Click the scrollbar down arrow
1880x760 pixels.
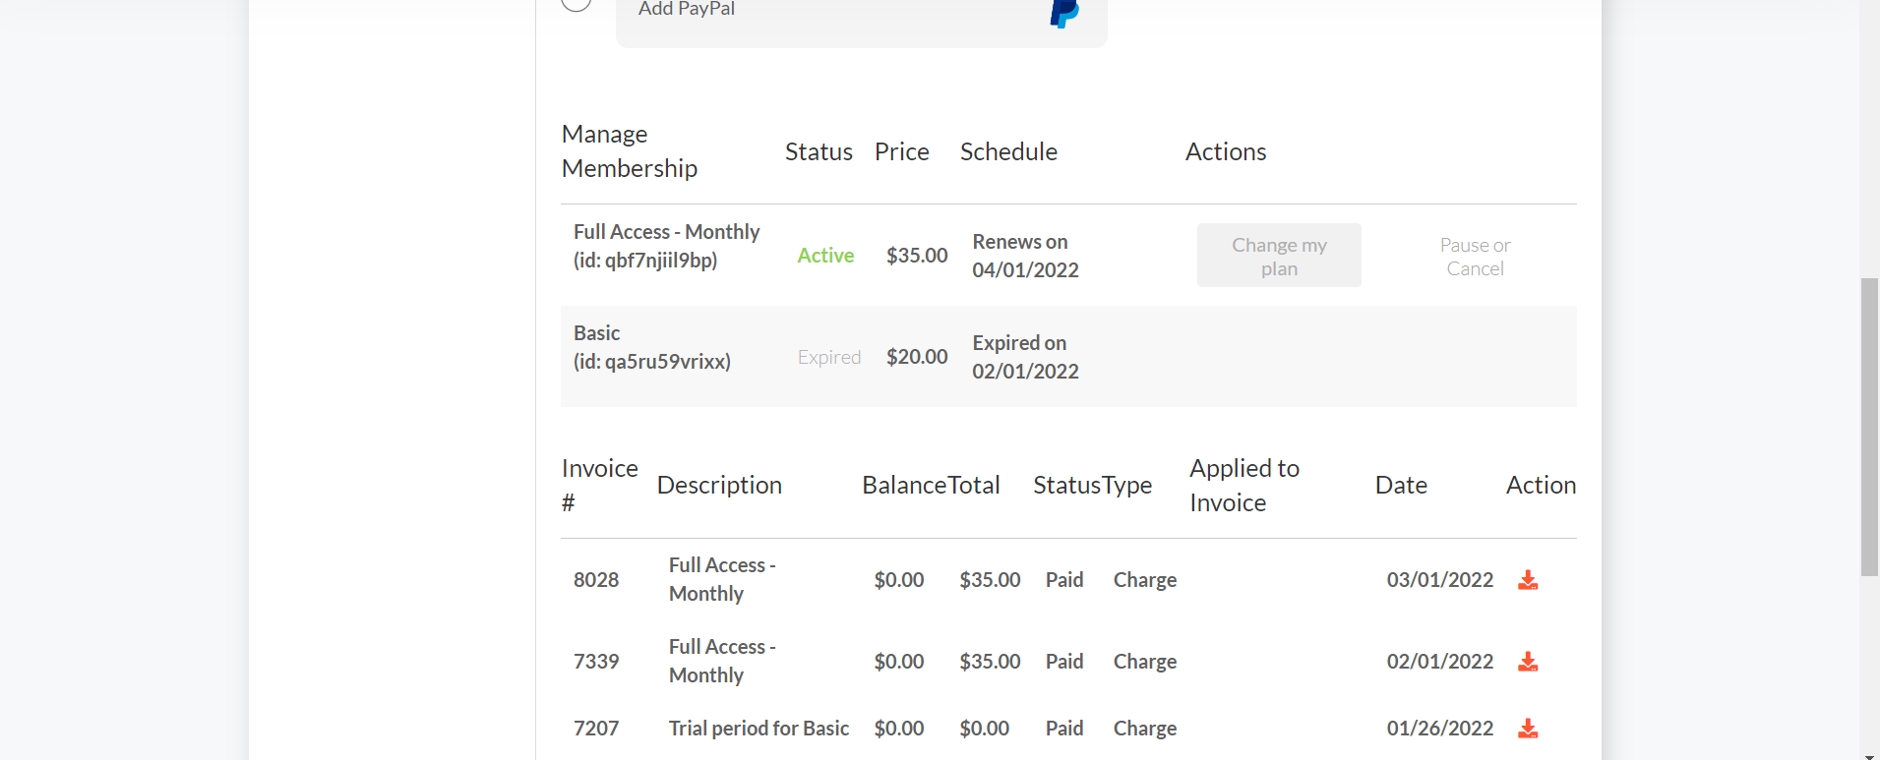coord(1869,755)
